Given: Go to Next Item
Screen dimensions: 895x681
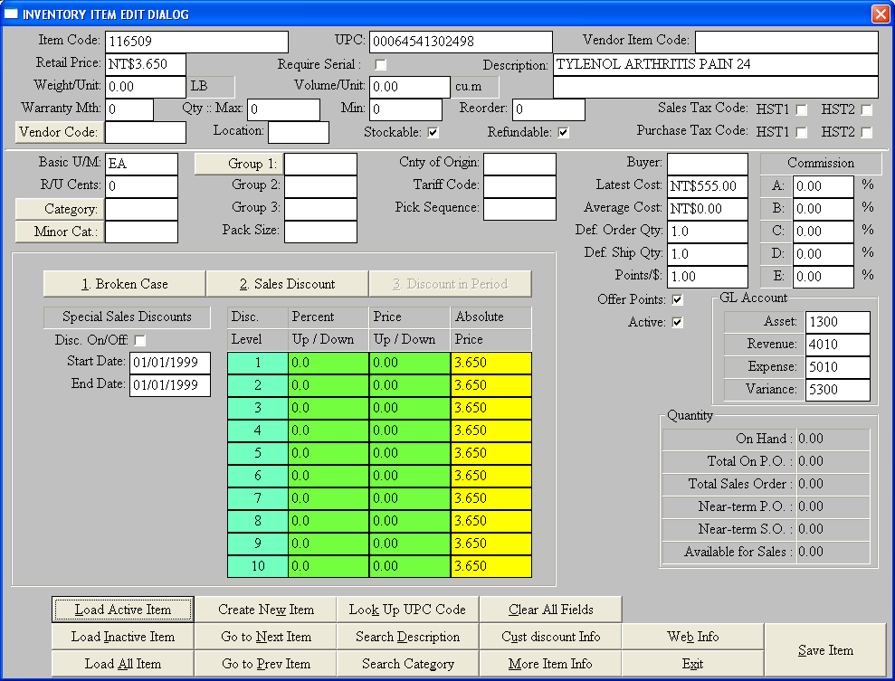Looking at the screenshot, I should point(266,637).
